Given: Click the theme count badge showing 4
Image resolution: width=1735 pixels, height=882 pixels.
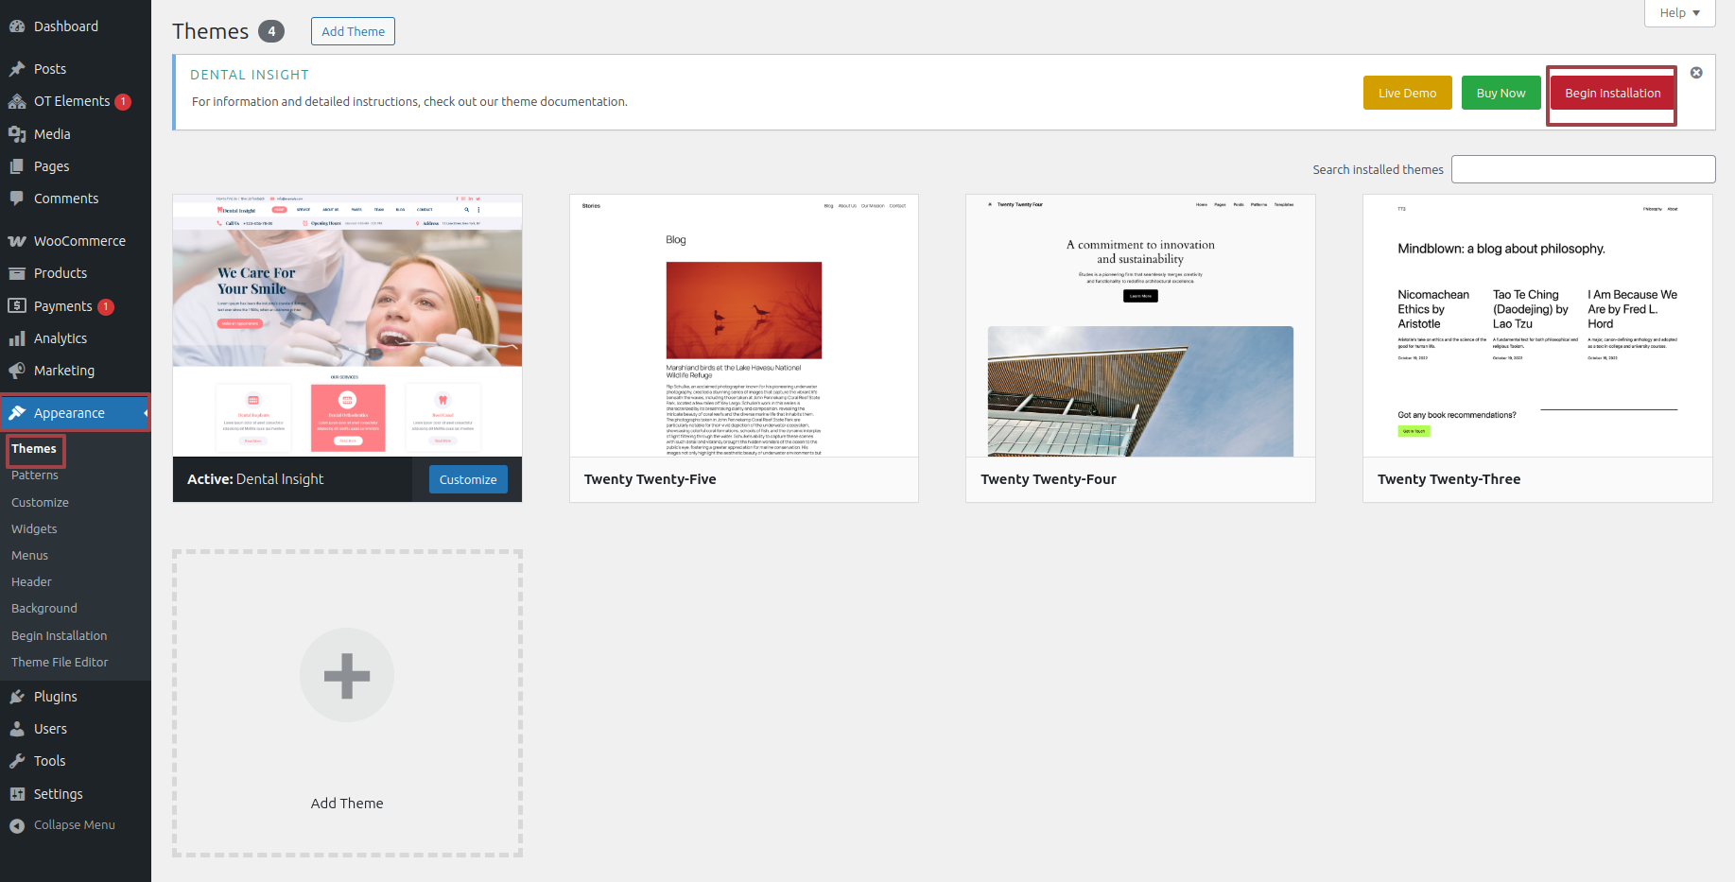Looking at the screenshot, I should [x=271, y=31].
